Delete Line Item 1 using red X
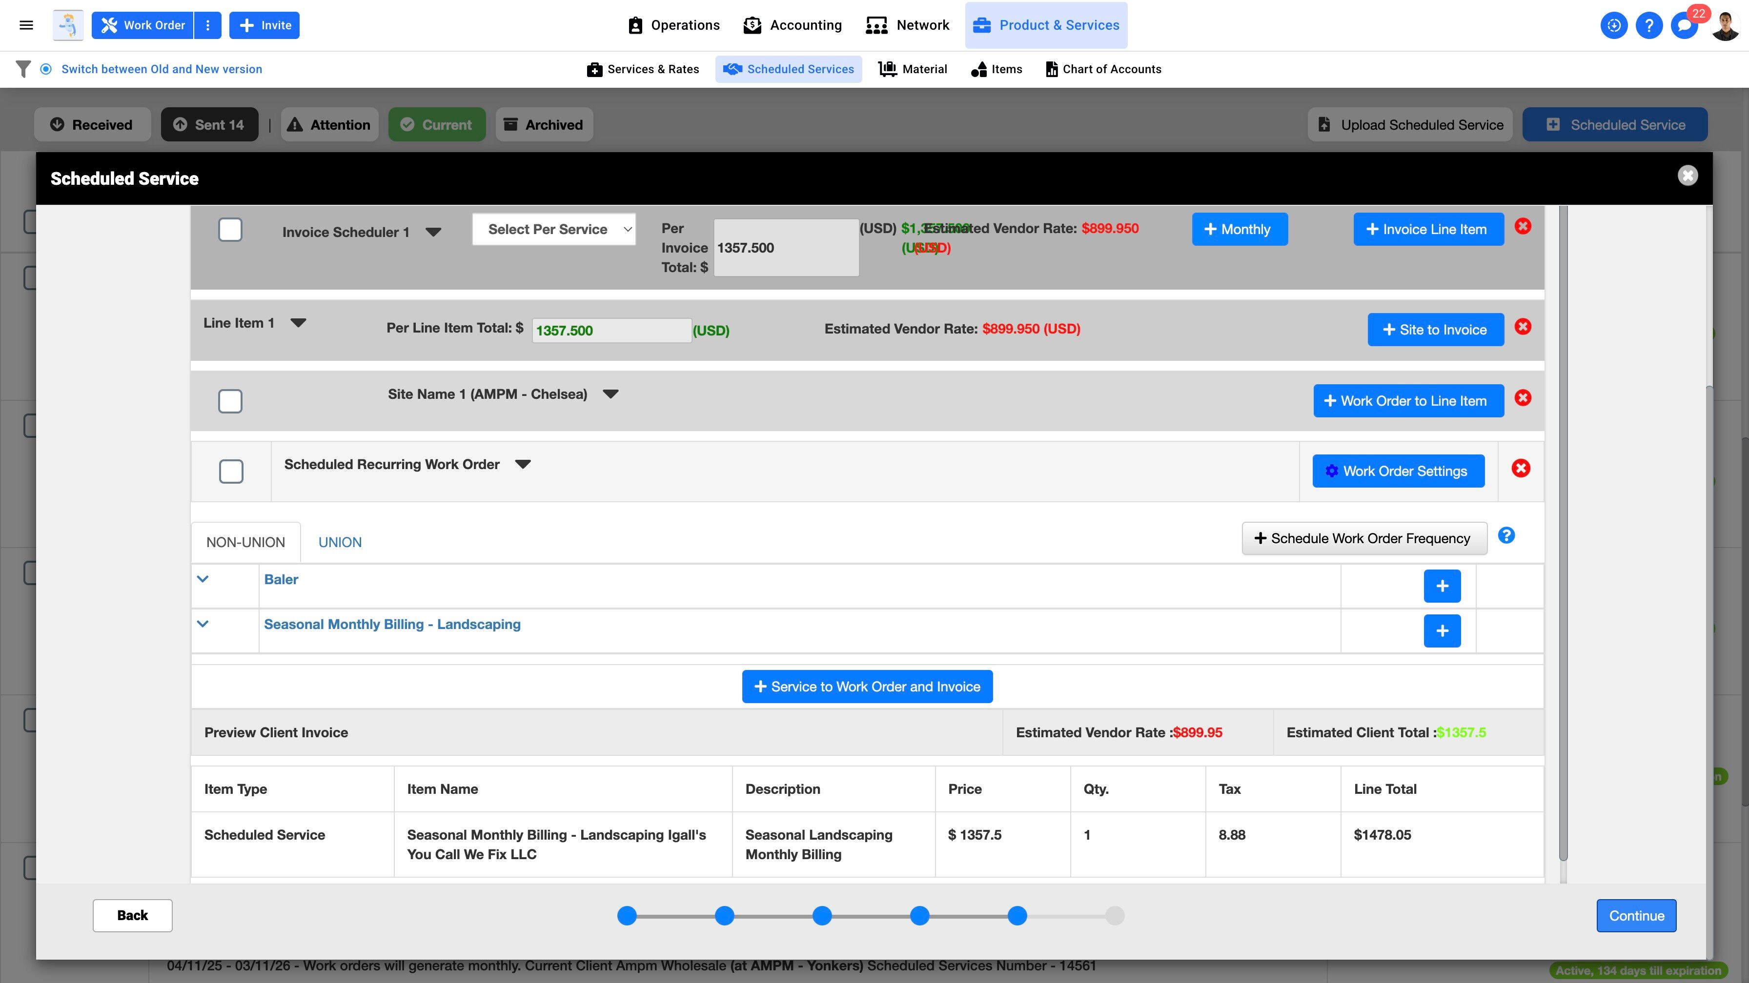This screenshot has width=1749, height=983. pyautogui.click(x=1523, y=327)
